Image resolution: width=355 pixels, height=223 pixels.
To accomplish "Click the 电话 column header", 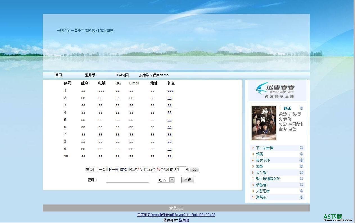I will 102,83.
